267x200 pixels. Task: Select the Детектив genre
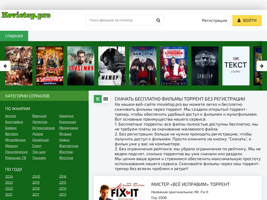(x=40, y=122)
